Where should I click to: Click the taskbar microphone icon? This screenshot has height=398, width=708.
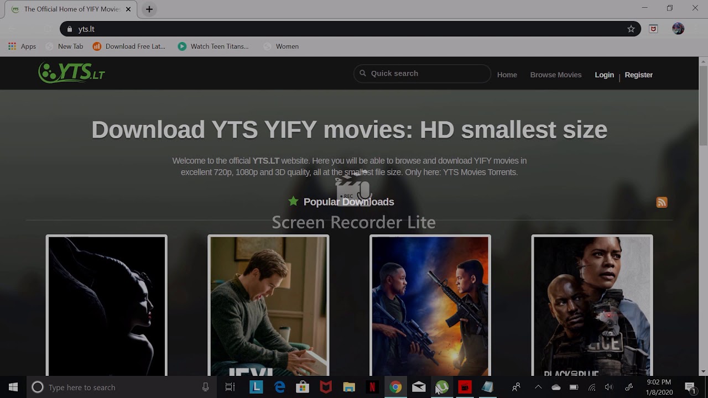coord(206,387)
